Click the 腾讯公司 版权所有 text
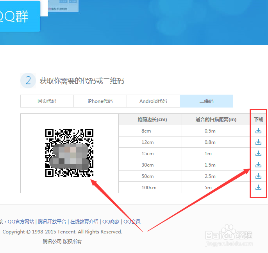Viewport: 268px width, 253px height. coord(62,242)
